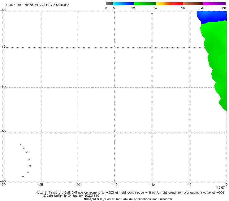Click the cyan-blue 5-18 color bar segment
The image size is (229, 201).
click(123, 4)
